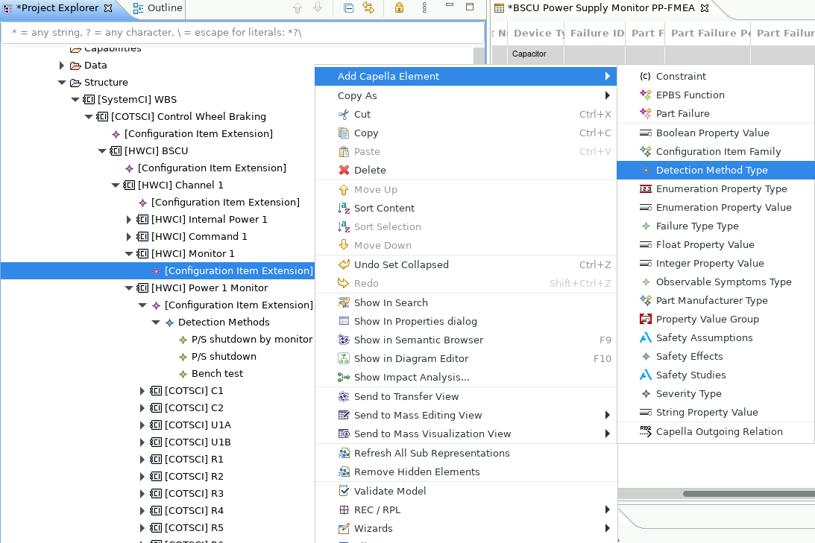The width and height of the screenshot is (815, 543).
Task: Click the Cut scissors icon
Action: pos(344,114)
